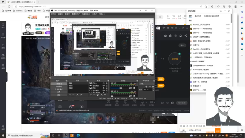This screenshot has width=245, height=138.
Task: Toggle the lock on the 窗口捕获 source
Action: click(x=107, y=90)
